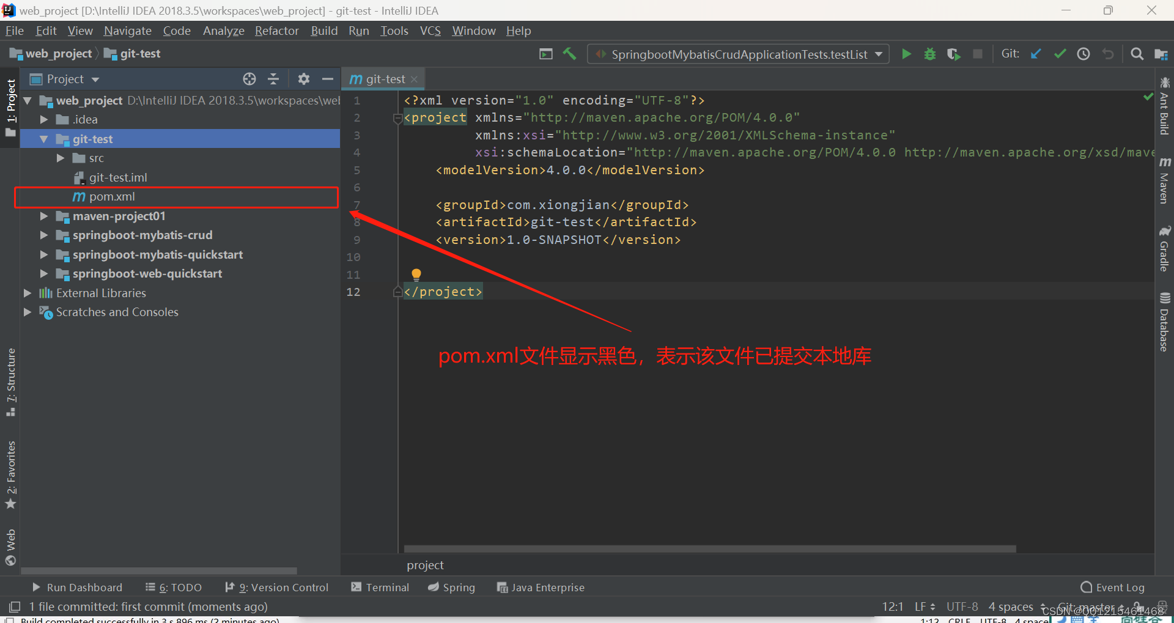Hide the Project panel with minus icon
The image size is (1174, 623).
point(328,79)
